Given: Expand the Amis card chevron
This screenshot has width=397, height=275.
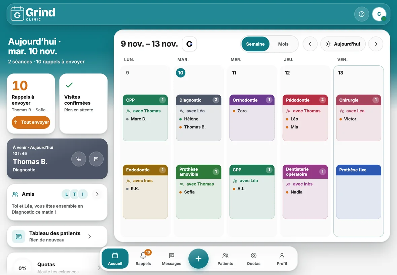Looking at the screenshot, I should pyautogui.click(x=97, y=194).
